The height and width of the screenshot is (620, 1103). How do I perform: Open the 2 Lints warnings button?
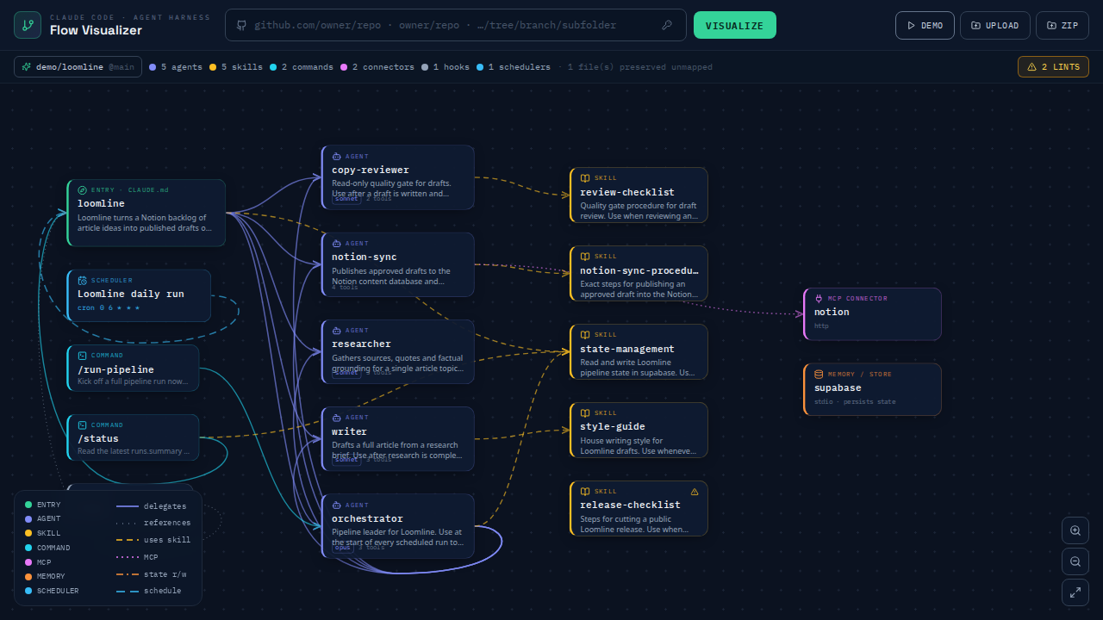point(1053,67)
